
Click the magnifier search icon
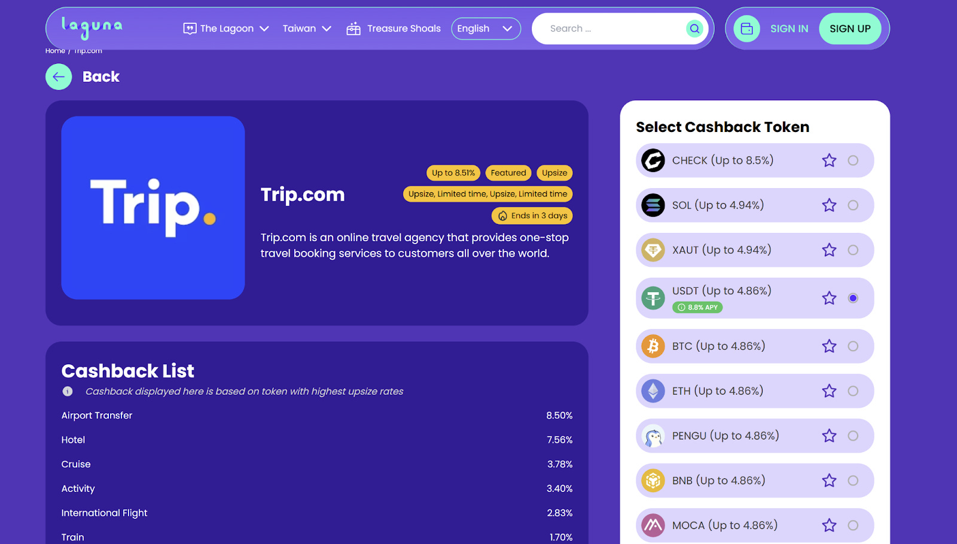[x=694, y=29]
